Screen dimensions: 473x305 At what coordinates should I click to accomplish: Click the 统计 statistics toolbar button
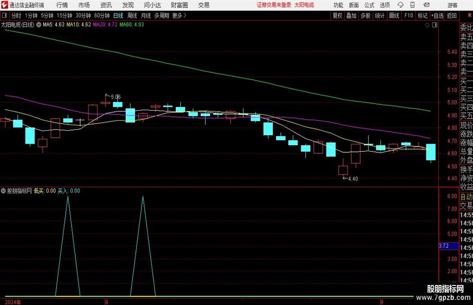(380, 16)
